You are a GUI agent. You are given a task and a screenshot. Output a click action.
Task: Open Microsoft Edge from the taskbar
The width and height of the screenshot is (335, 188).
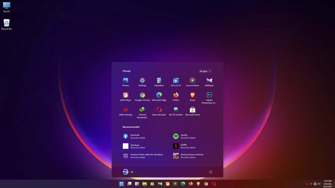[183, 184]
